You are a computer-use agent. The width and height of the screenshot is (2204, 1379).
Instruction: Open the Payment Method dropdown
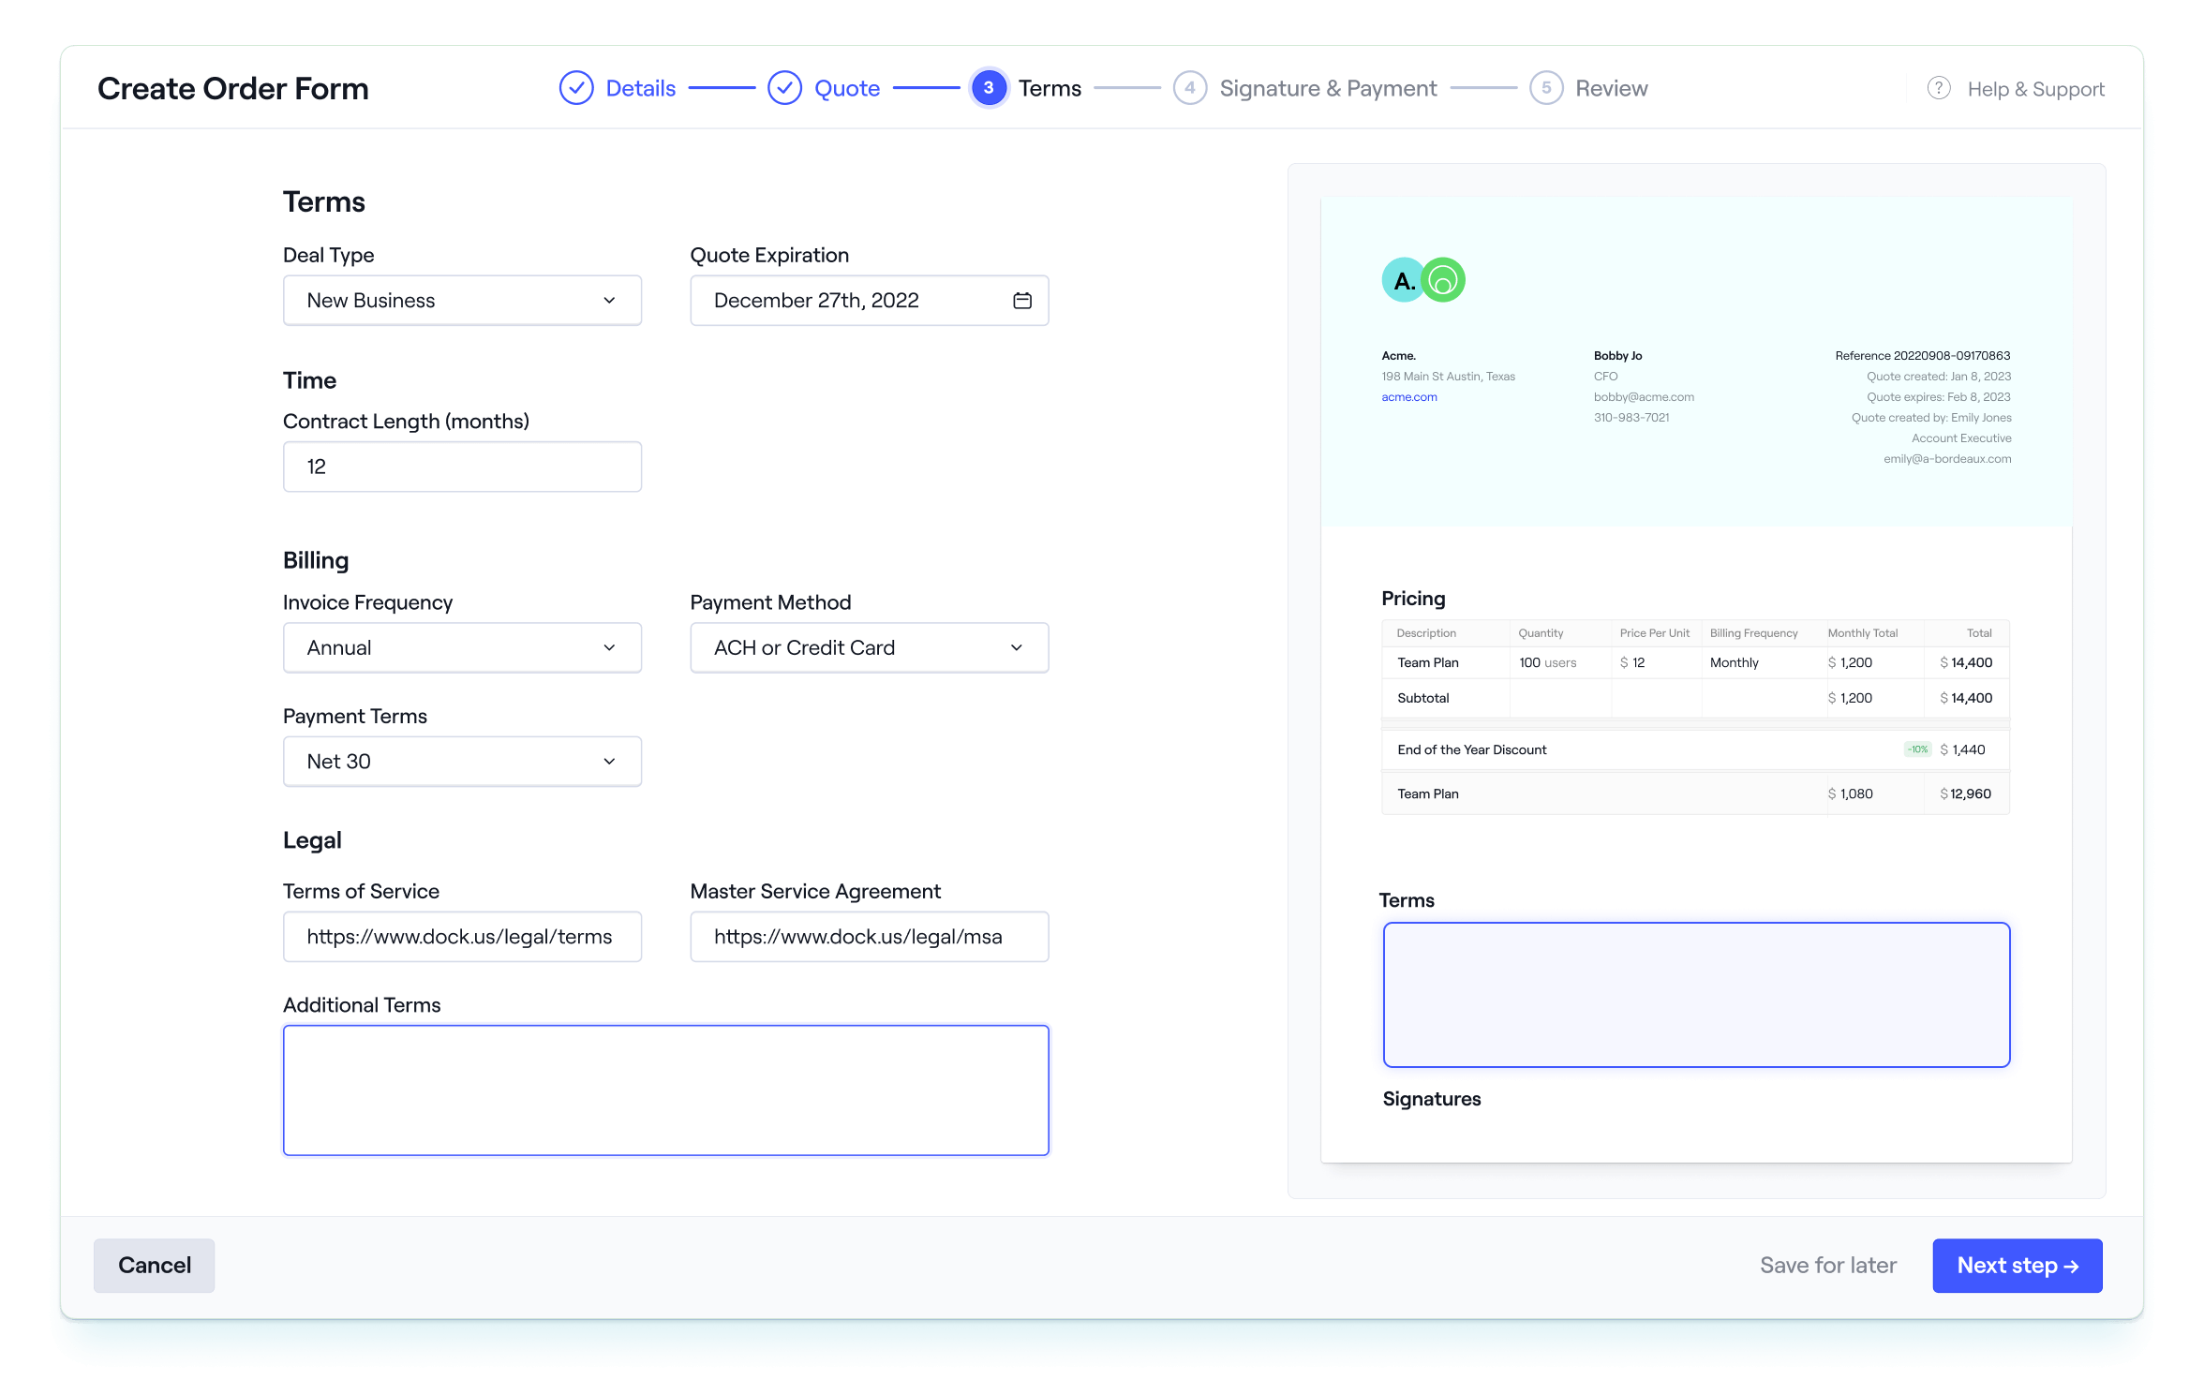coord(869,647)
